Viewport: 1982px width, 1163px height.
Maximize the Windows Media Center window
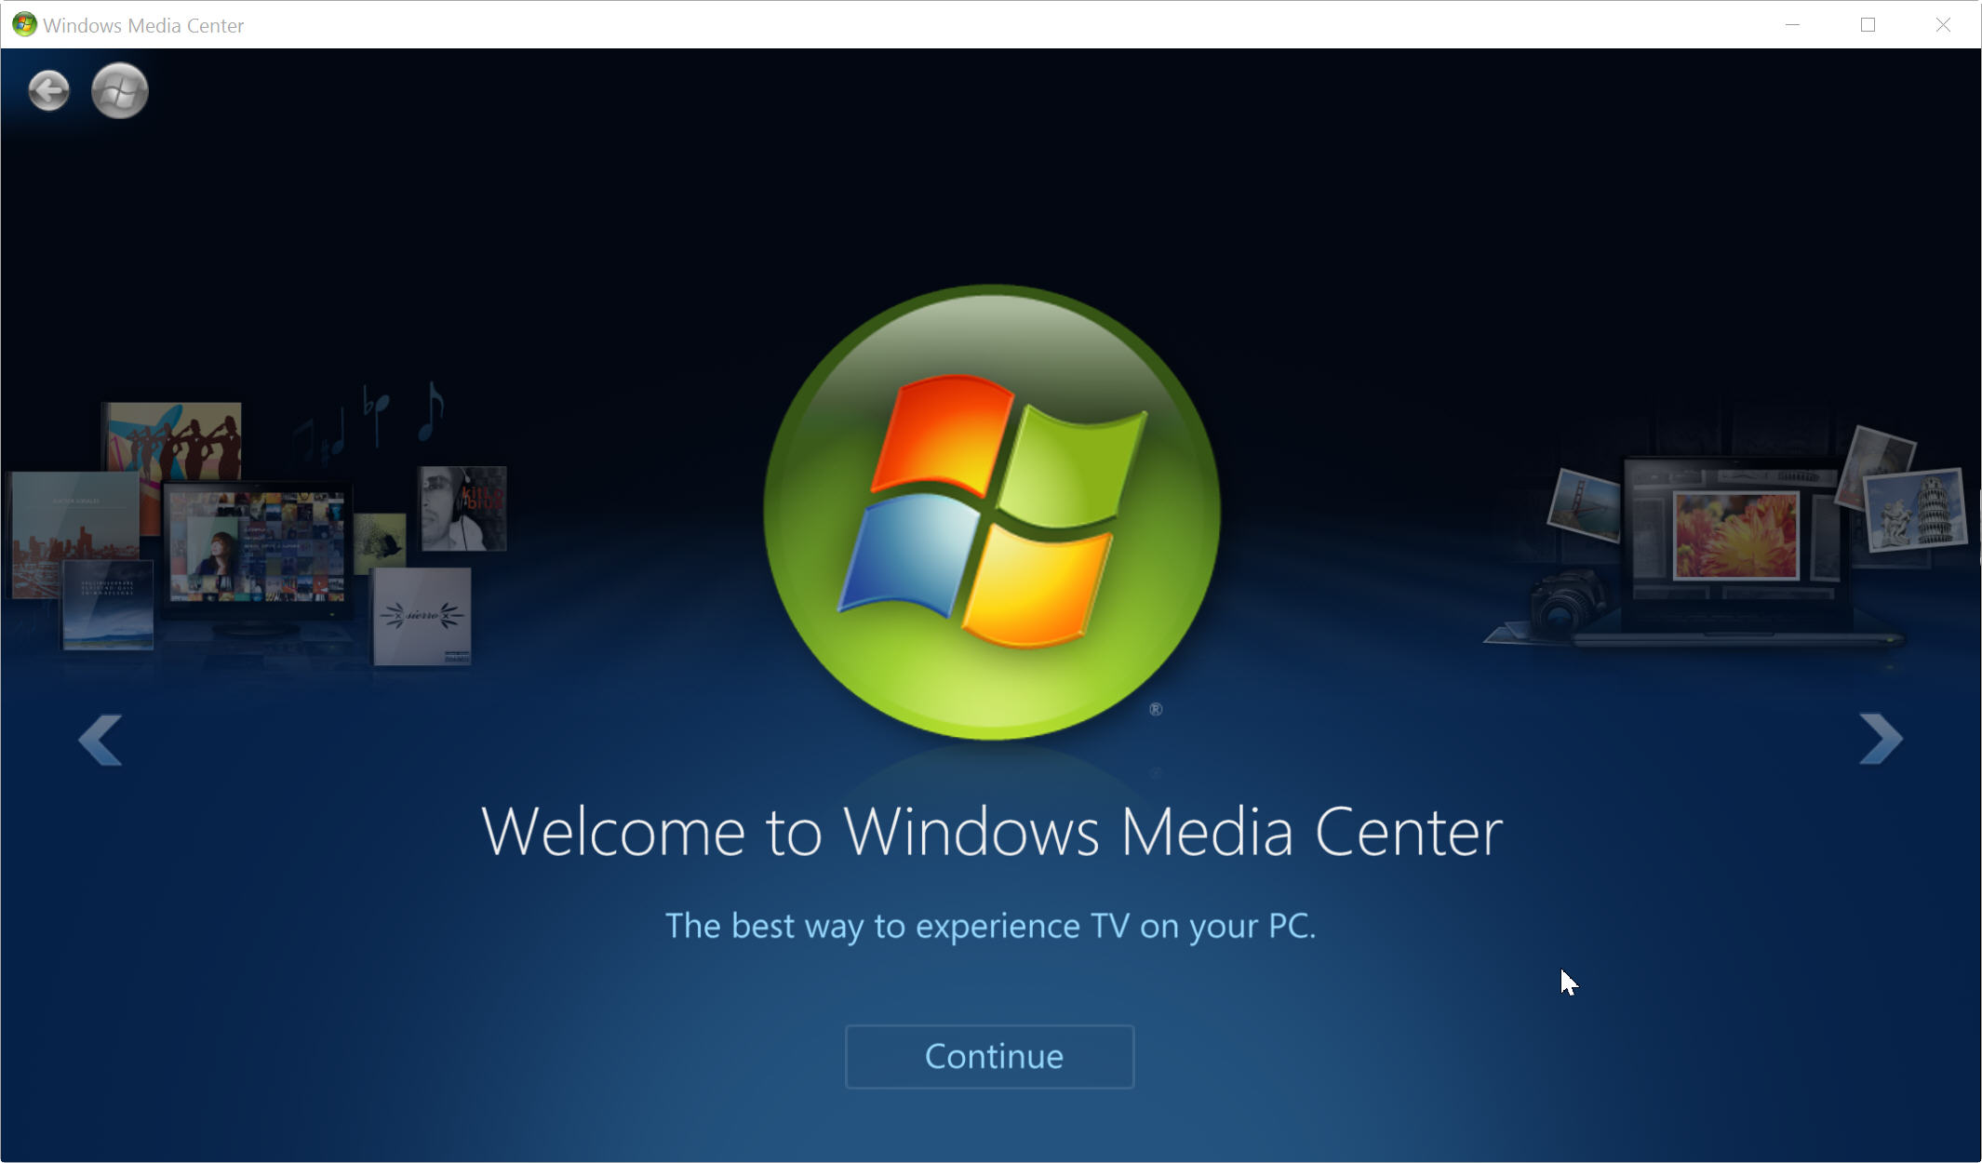point(1868,25)
